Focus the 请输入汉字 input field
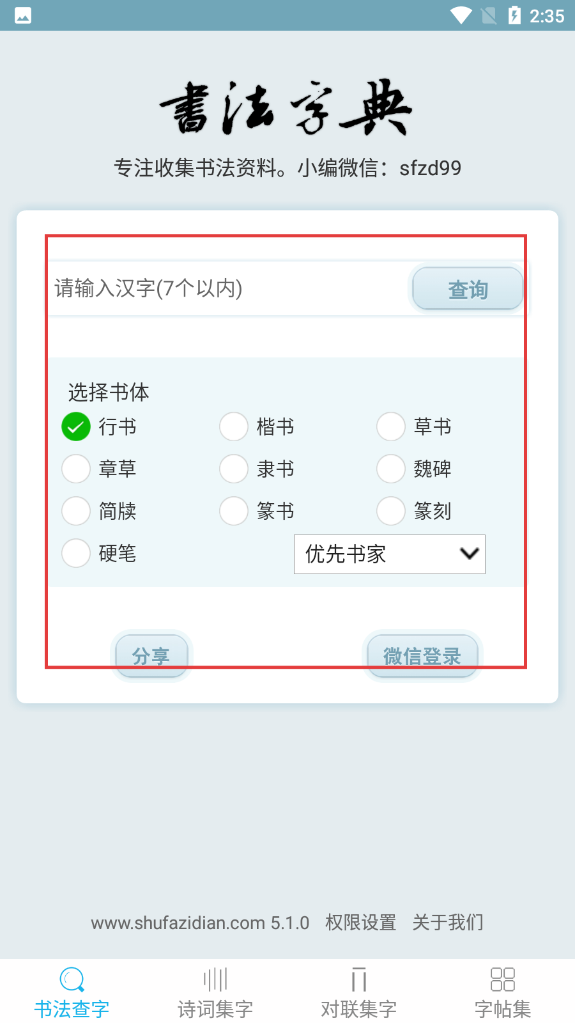The image size is (575, 1023). 227,288
